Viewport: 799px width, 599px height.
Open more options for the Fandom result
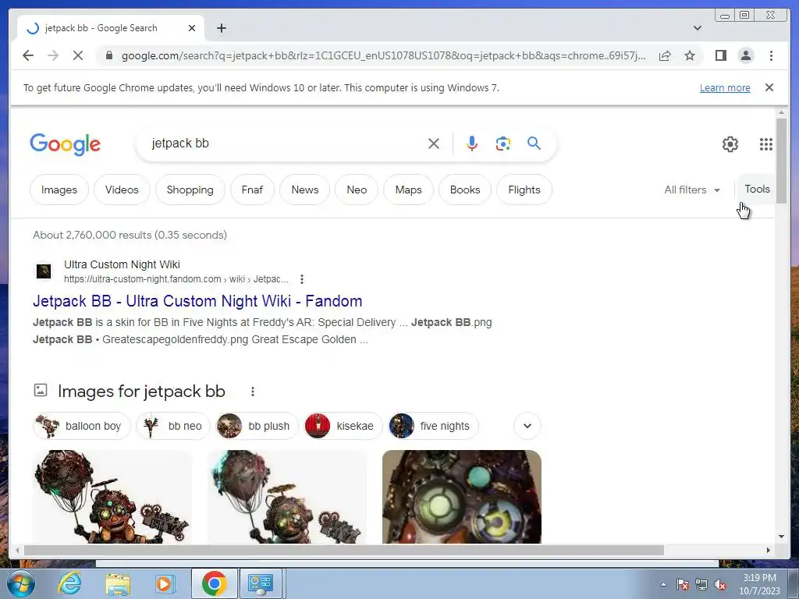pos(302,279)
